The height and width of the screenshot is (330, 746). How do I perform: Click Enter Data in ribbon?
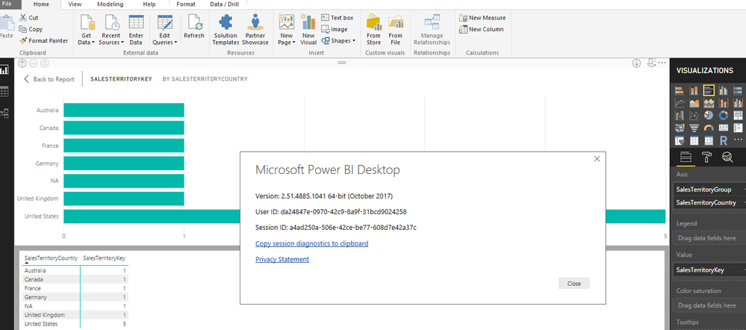136,30
